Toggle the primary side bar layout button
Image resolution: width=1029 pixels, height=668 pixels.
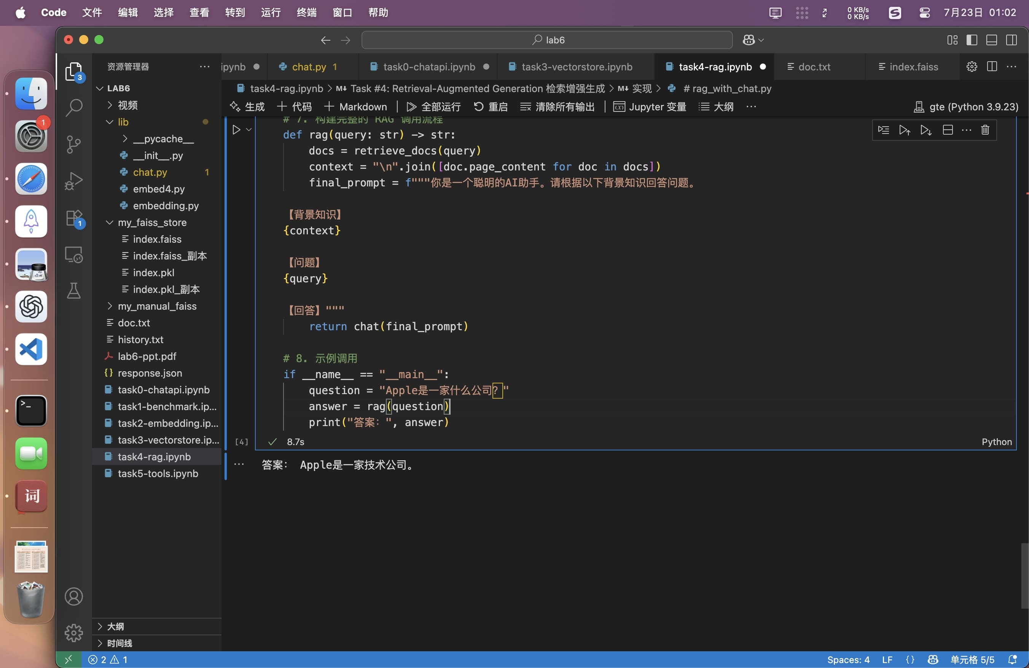point(972,40)
